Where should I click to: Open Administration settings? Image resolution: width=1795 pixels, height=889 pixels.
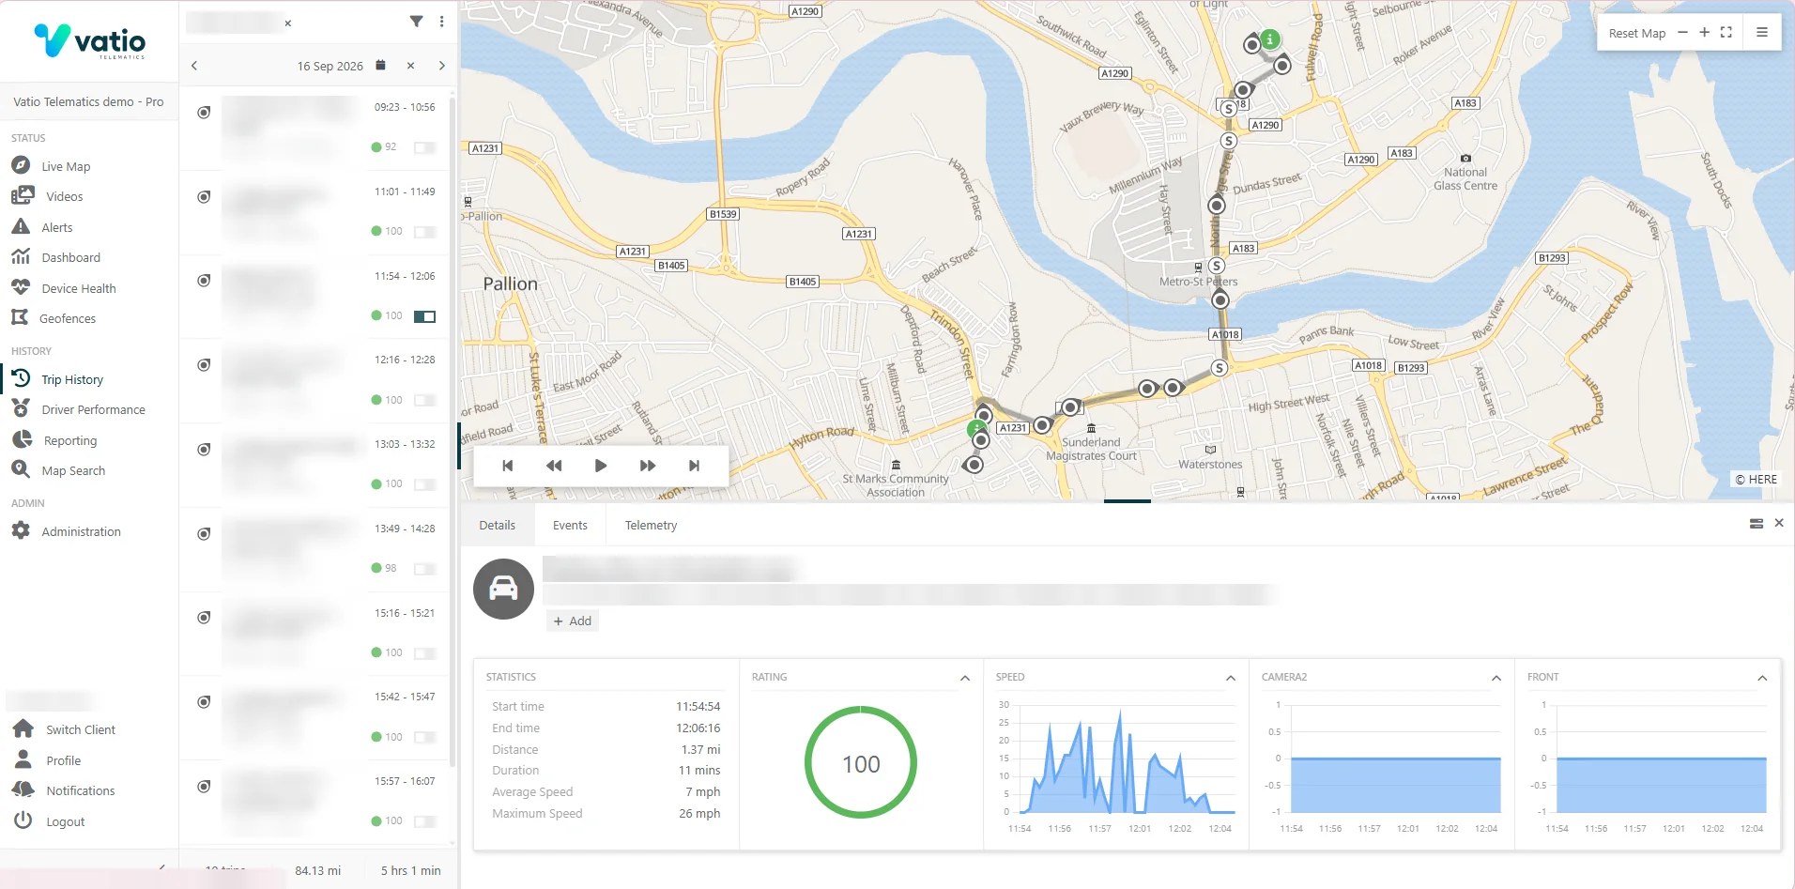coord(81,531)
